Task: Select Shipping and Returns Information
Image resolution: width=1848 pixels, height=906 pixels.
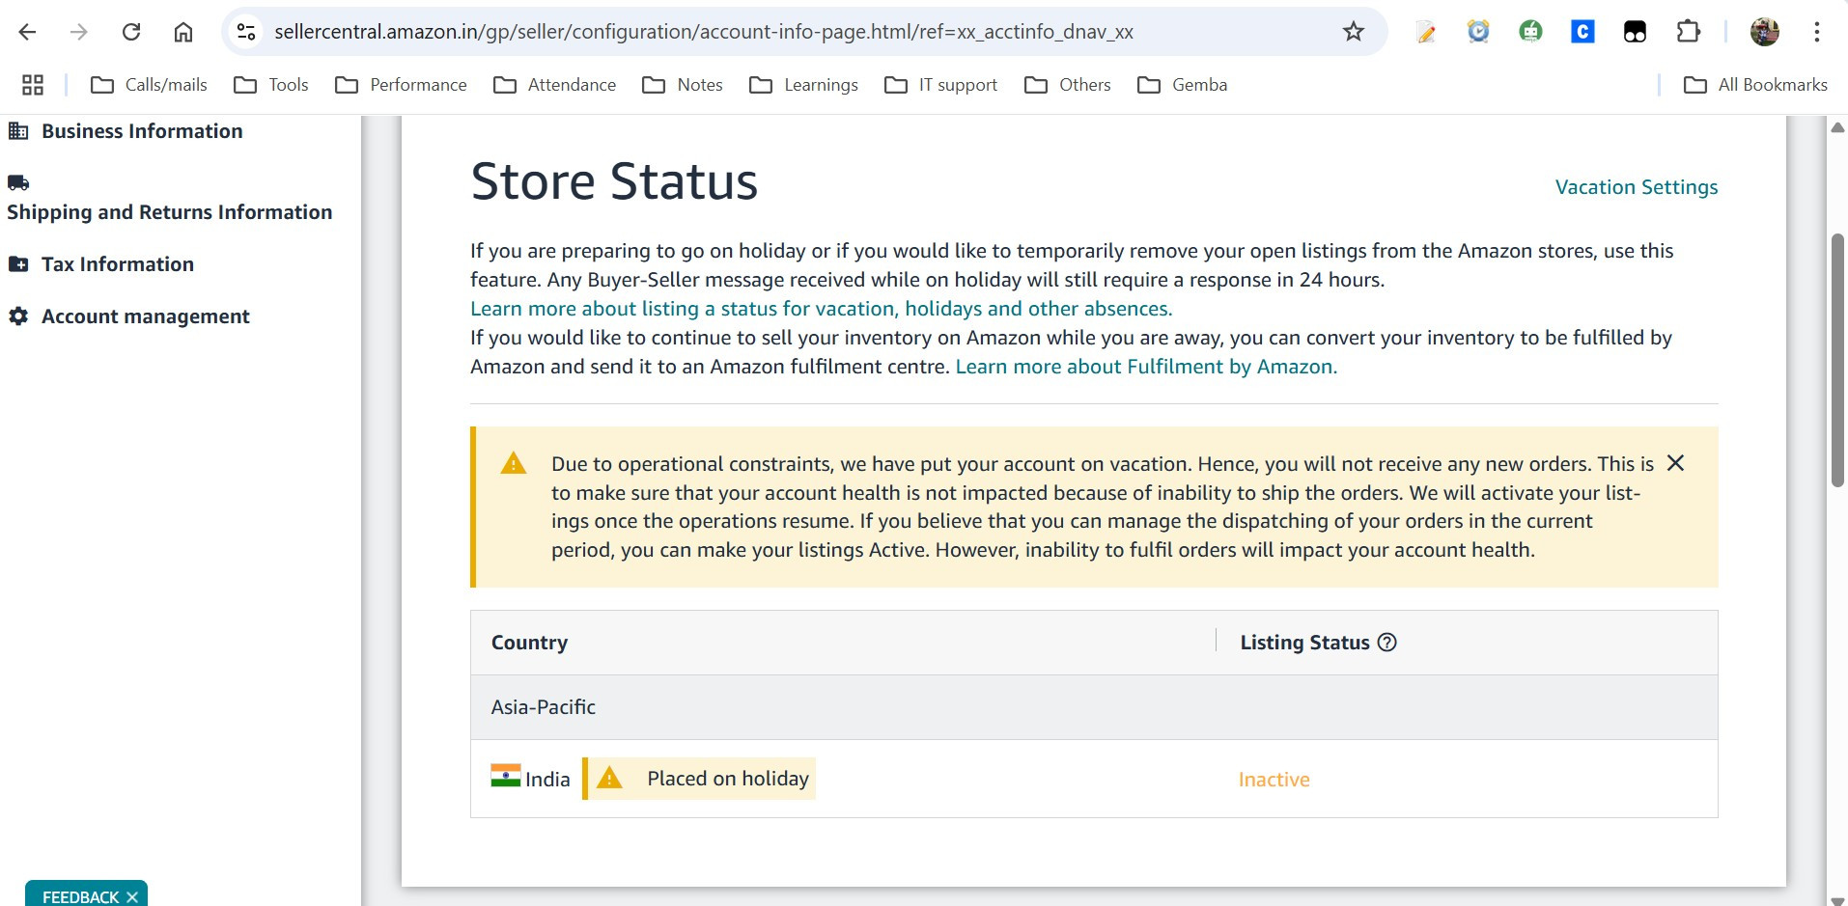Action: click(x=169, y=198)
